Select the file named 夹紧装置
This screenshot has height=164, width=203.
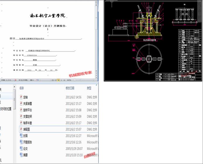[x=27, y=103]
